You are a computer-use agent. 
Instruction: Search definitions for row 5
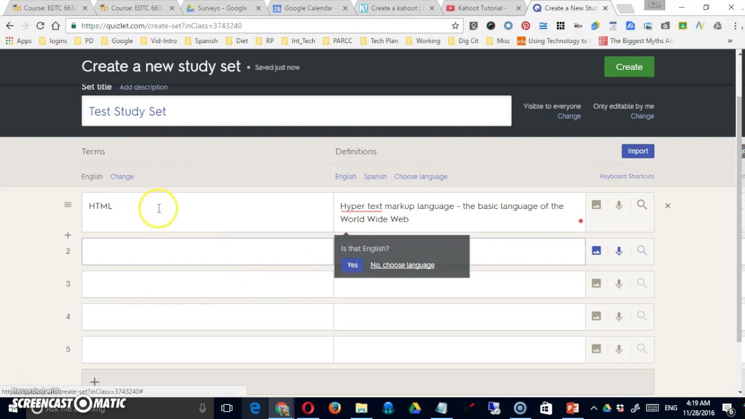point(642,349)
